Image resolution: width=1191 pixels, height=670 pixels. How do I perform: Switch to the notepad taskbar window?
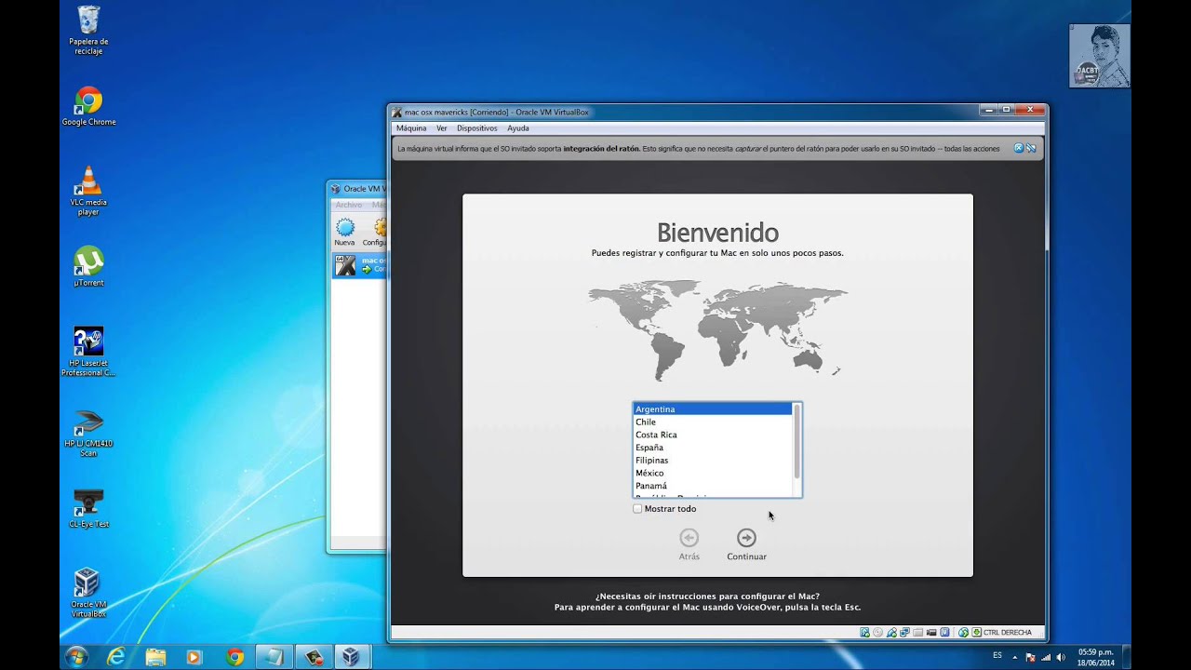(x=274, y=657)
